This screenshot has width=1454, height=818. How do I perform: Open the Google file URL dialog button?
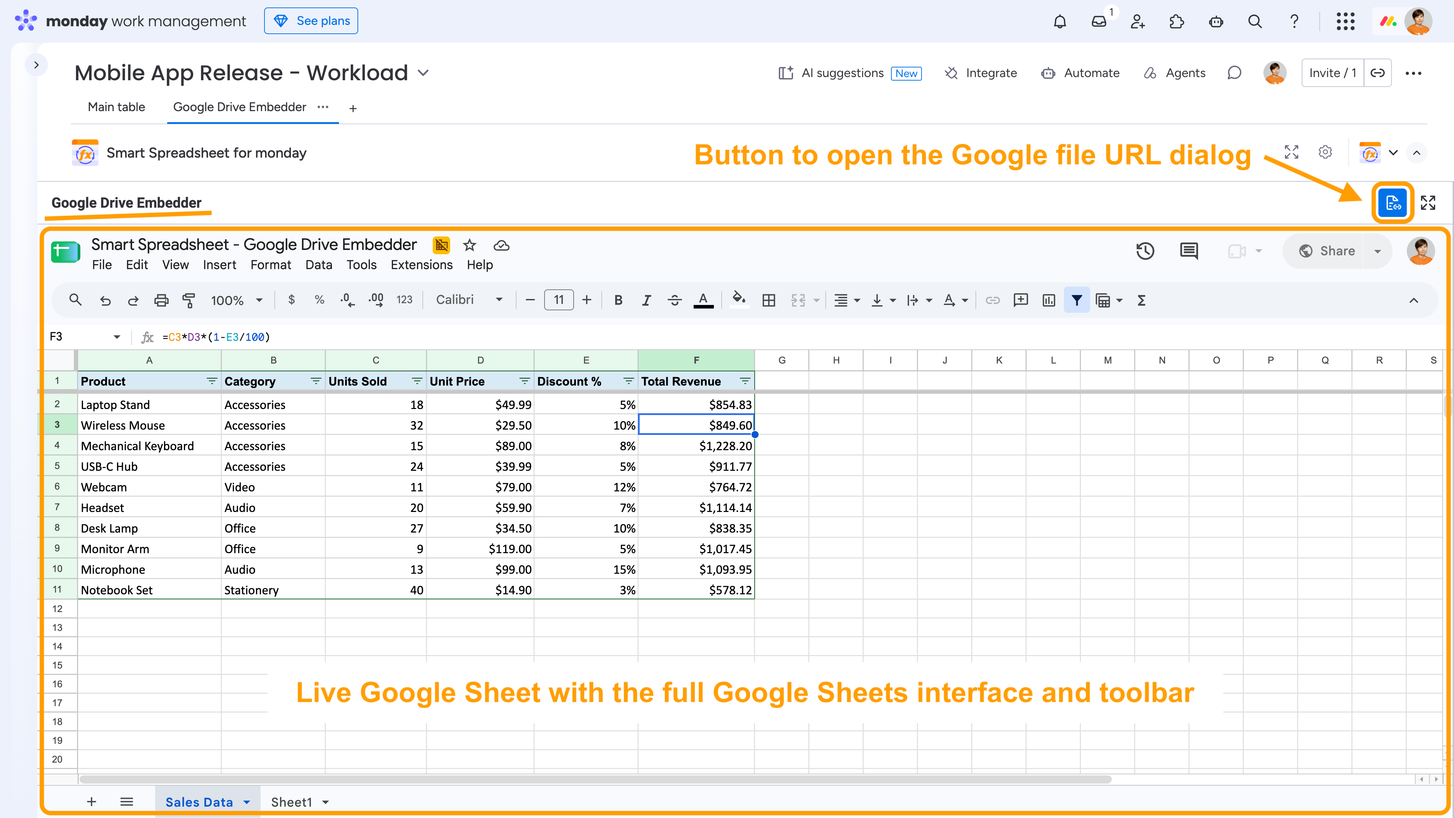1393,203
